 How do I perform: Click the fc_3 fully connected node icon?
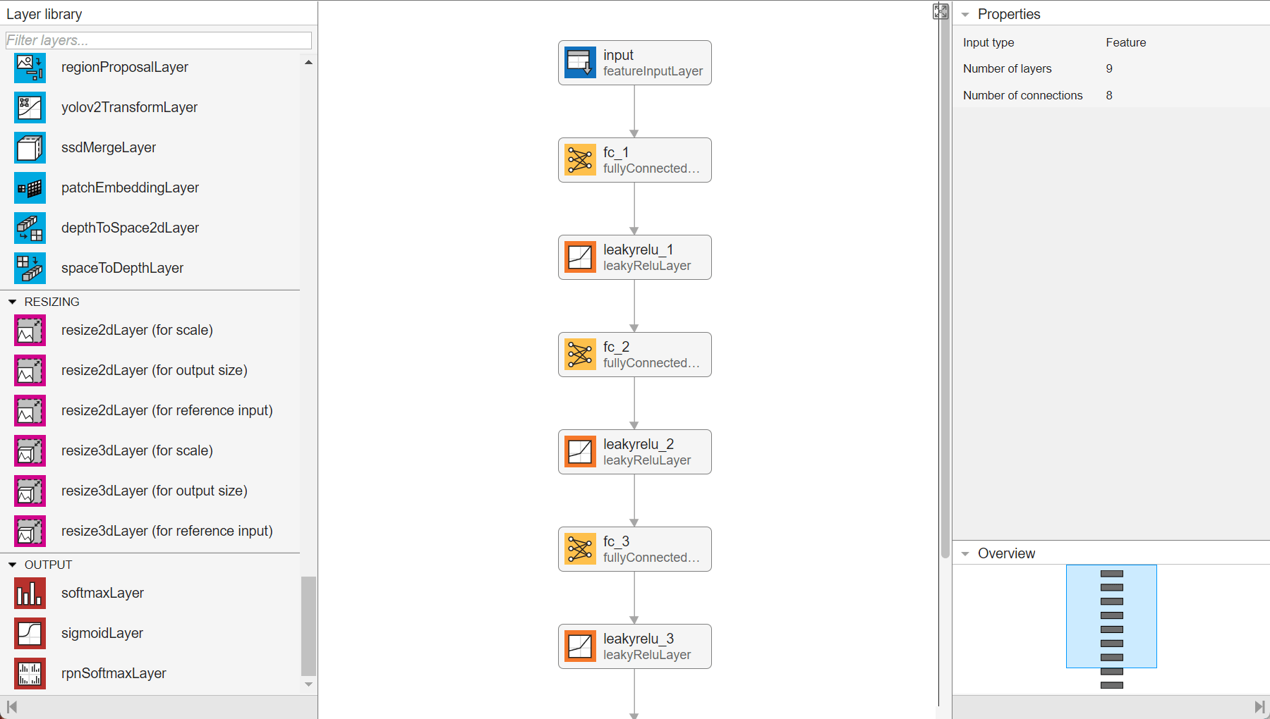pyautogui.click(x=580, y=549)
